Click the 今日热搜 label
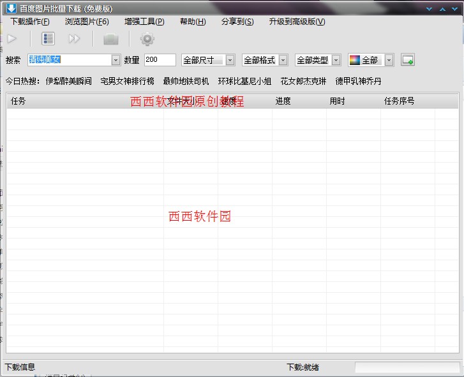This screenshot has height=377, width=464. tap(22, 81)
